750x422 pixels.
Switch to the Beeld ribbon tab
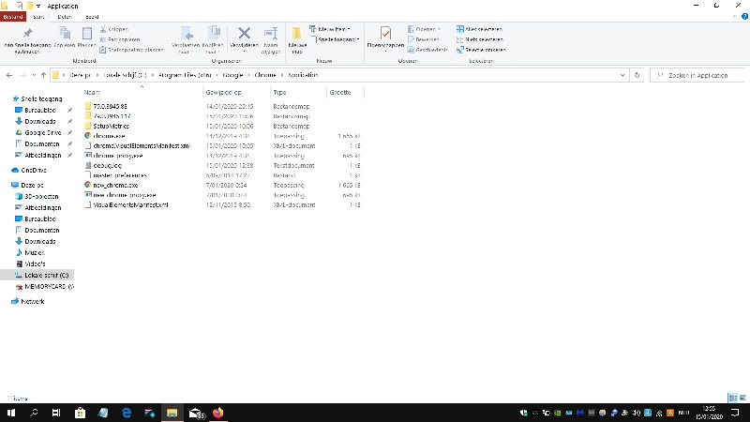pos(92,17)
